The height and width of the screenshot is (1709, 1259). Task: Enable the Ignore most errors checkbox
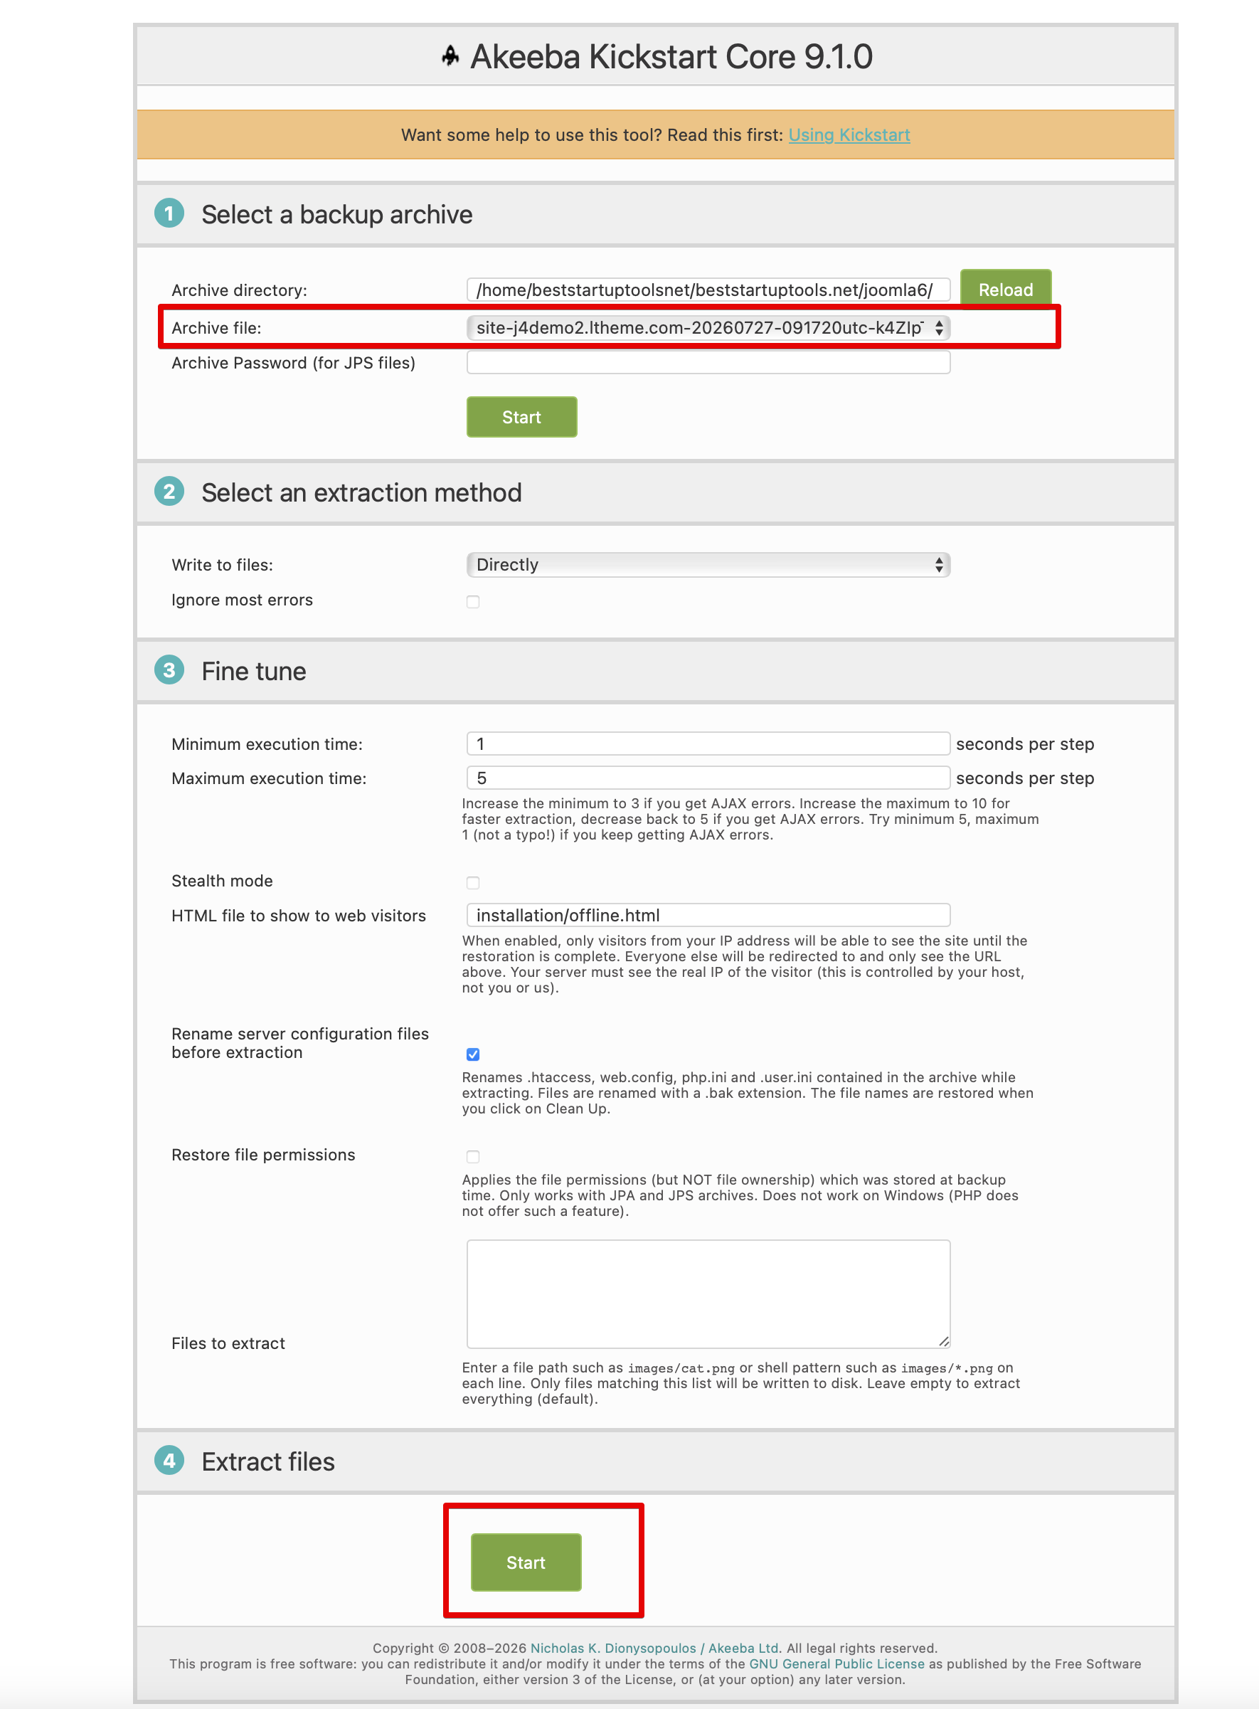coord(473,602)
